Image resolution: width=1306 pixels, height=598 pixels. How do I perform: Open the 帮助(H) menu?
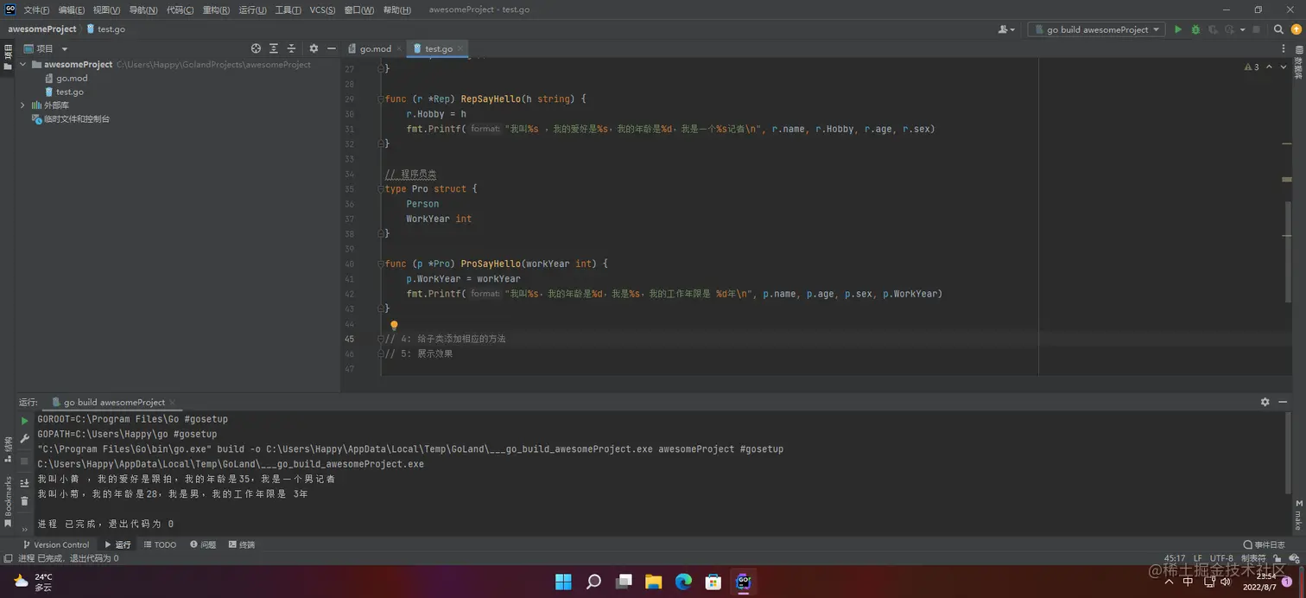pos(397,10)
